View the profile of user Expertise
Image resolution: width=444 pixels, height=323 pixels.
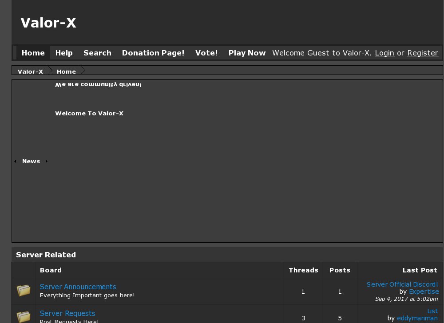click(424, 291)
